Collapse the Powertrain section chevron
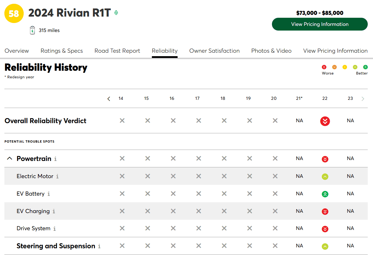Image resolution: width=373 pixels, height=257 pixels. point(10,159)
